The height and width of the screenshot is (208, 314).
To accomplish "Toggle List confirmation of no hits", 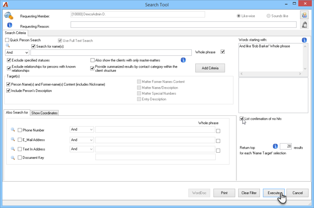I will pyautogui.click(x=241, y=119).
